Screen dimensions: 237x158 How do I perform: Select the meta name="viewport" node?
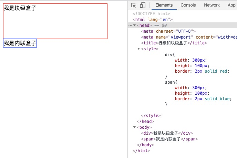[x=189, y=37]
